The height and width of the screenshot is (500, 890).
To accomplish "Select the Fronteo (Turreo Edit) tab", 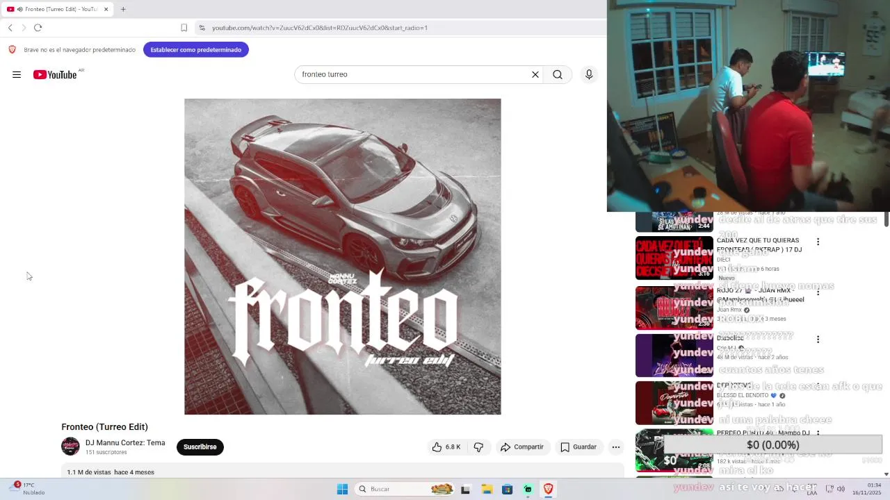I will (57, 9).
